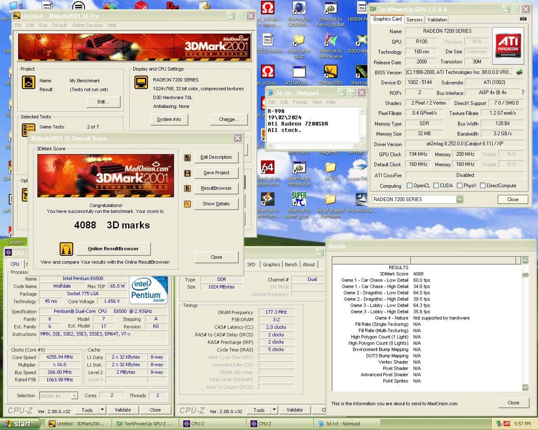Click the ATI tray icon
This screenshot has height=430, width=538.
point(507,424)
